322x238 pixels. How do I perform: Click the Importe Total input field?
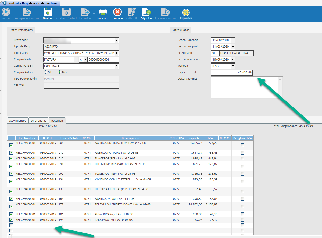click(232, 73)
